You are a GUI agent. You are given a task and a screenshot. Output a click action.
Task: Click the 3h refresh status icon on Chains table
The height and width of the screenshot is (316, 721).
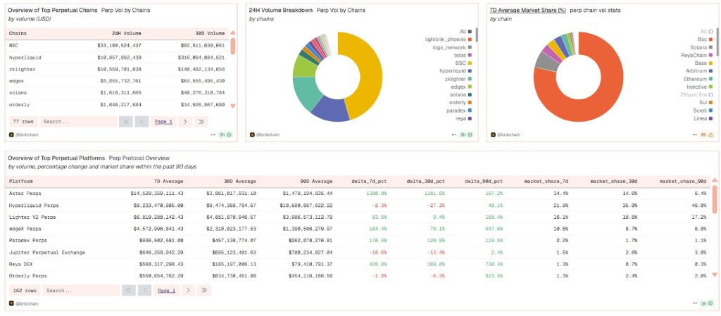point(225,134)
